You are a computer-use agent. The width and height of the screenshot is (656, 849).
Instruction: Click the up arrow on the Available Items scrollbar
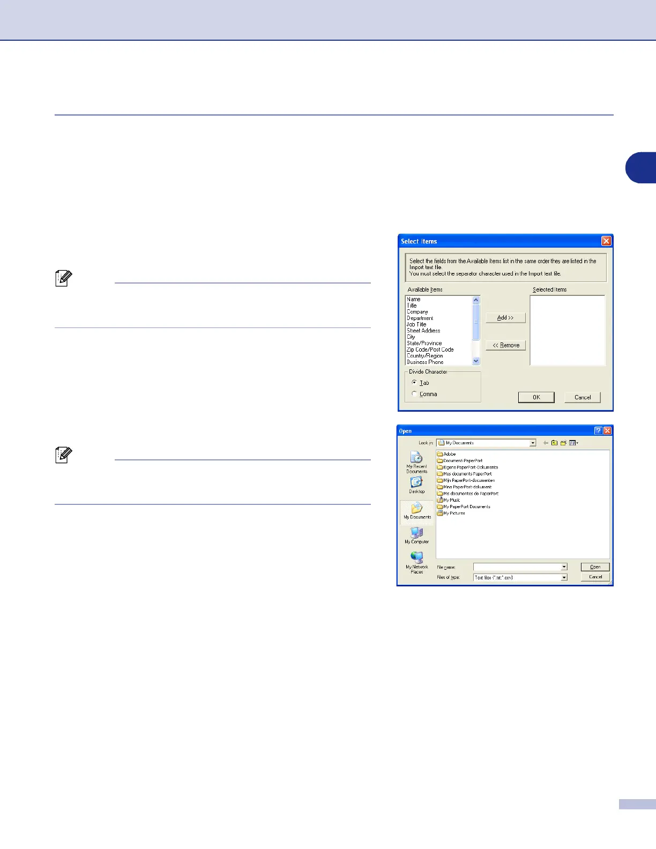[476, 300]
